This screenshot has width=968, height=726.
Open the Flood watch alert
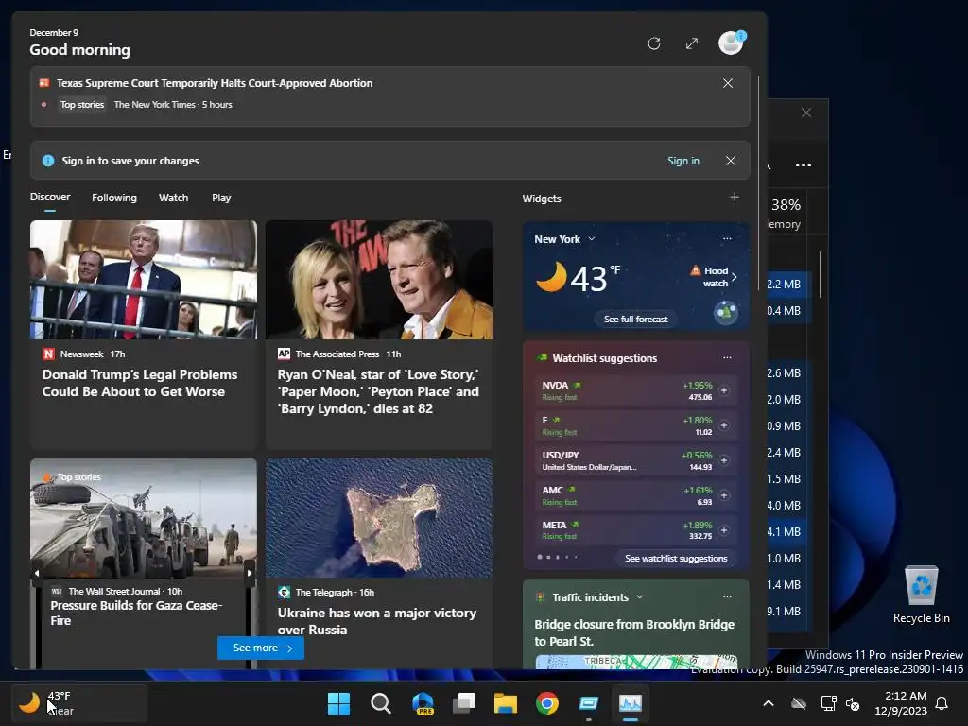coord(714,277)
